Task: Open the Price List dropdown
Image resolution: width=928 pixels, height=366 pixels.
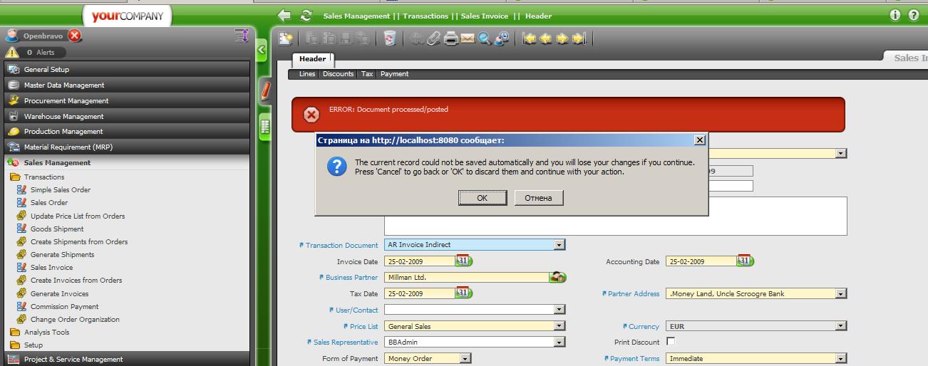Action: (560, 326)
